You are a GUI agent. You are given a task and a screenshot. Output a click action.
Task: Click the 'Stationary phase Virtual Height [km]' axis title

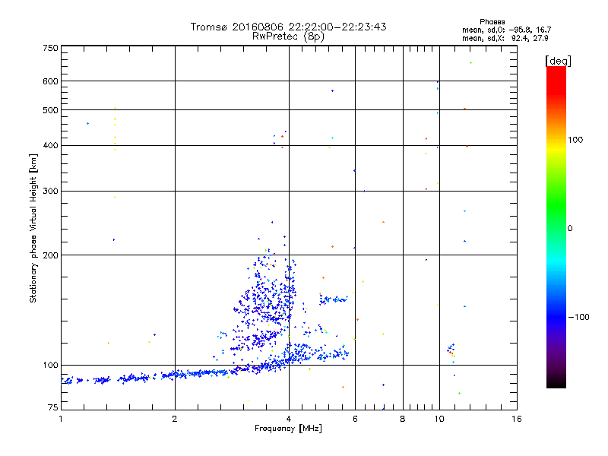[x=33, y=228]
